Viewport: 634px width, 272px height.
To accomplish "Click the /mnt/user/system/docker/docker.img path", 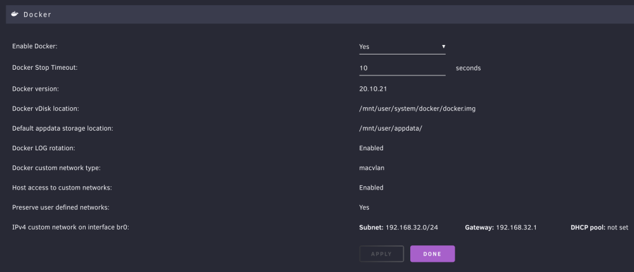I will point(417,108).
